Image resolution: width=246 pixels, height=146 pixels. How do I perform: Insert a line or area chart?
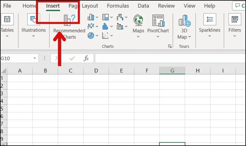(x=91, y=26)
